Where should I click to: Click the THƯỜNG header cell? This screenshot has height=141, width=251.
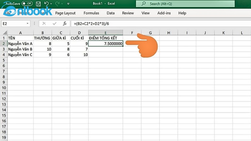pos(43,38)
